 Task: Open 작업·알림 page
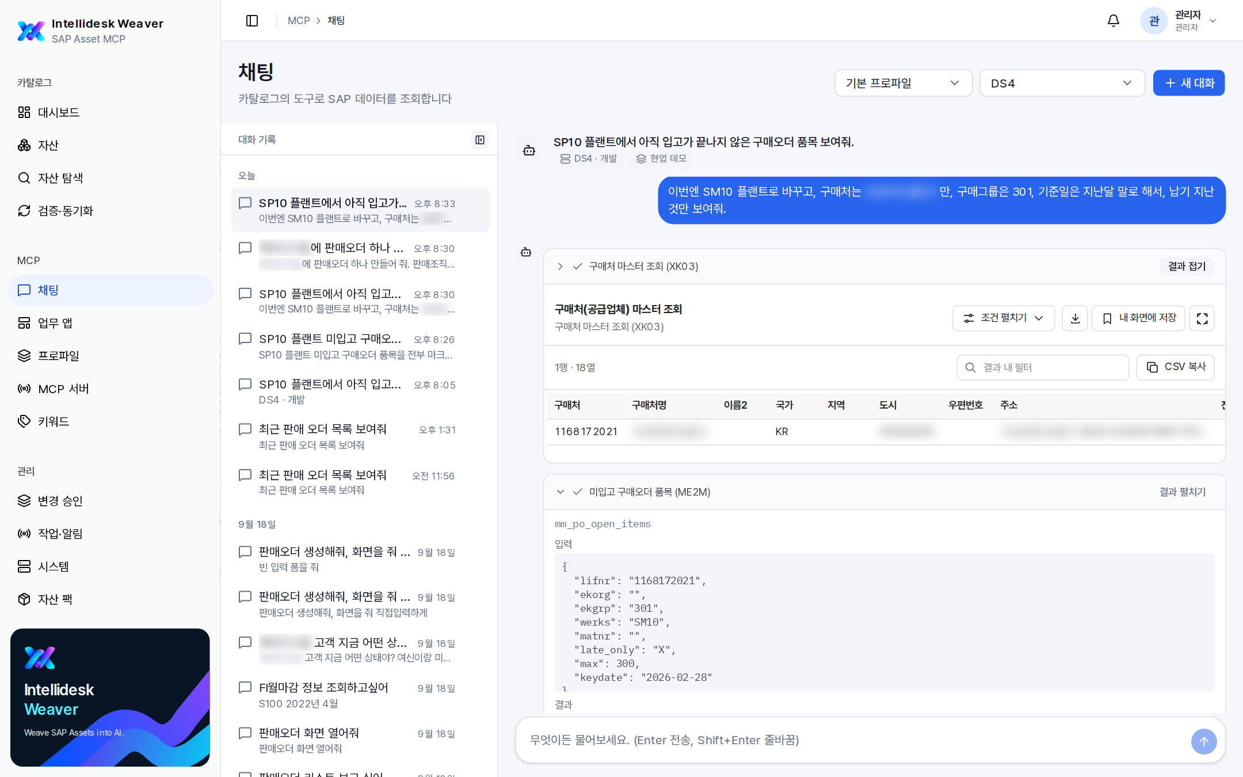tap(110, 534)
